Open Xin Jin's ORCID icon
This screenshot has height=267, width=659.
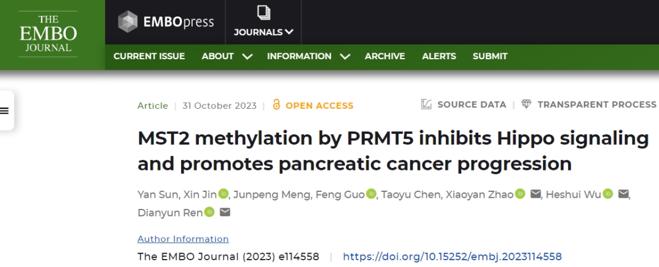point(223,194)
